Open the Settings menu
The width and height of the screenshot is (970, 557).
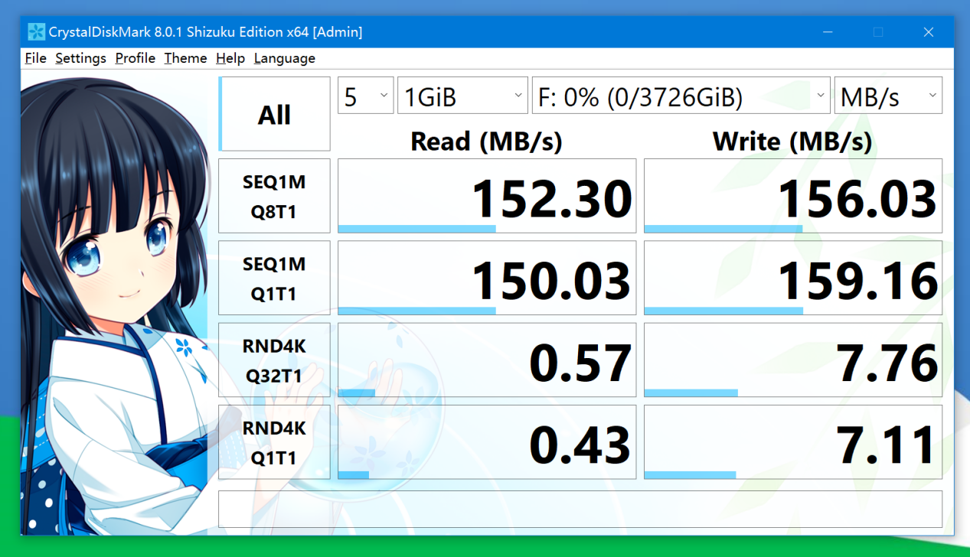coord(80,58)
